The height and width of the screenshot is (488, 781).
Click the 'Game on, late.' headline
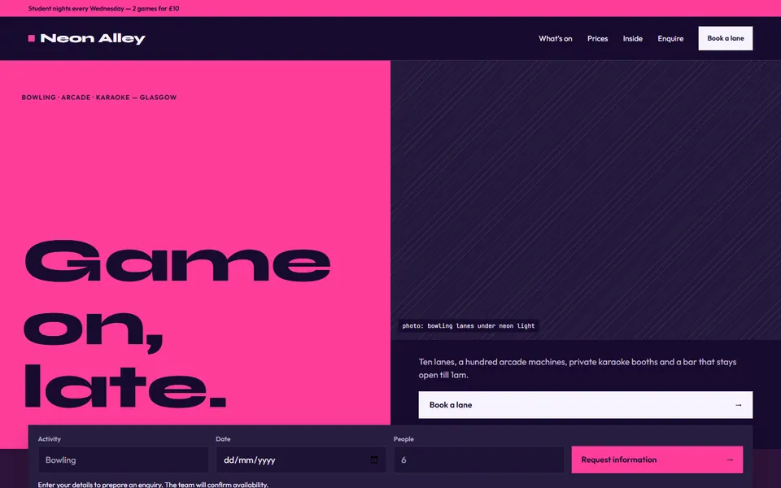177,324
